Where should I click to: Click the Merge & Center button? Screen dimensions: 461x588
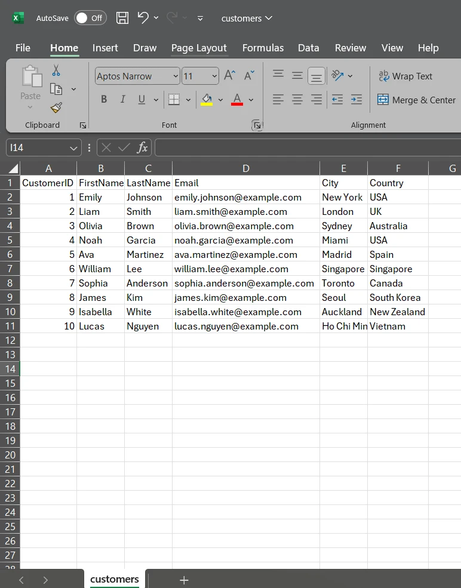416,100
